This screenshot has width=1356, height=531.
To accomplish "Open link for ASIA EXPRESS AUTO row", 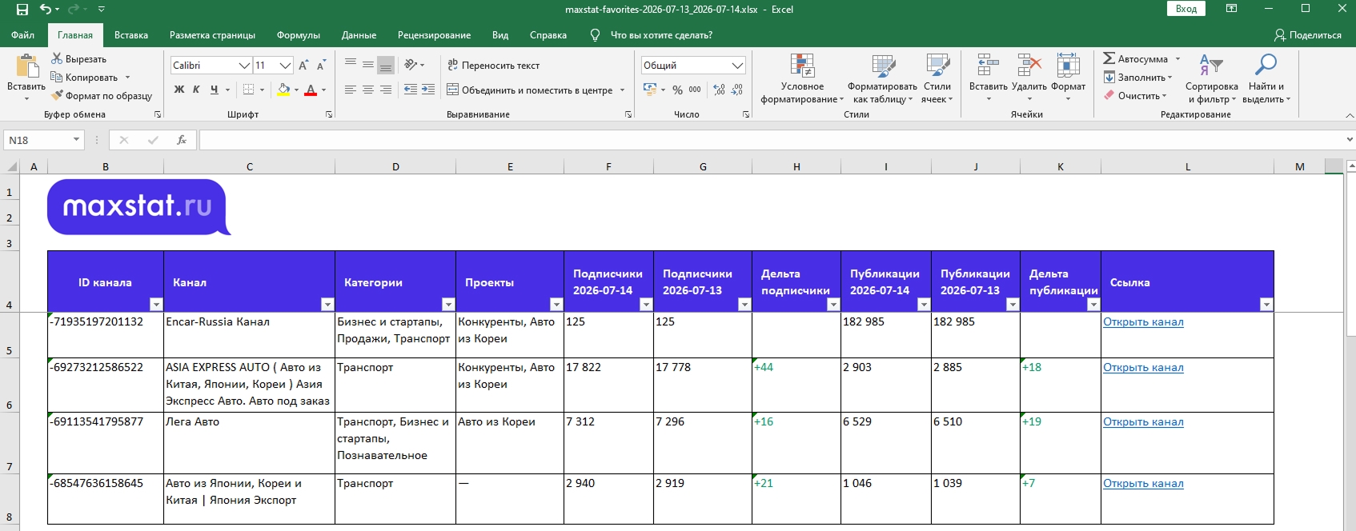I will click(1143, 368).
